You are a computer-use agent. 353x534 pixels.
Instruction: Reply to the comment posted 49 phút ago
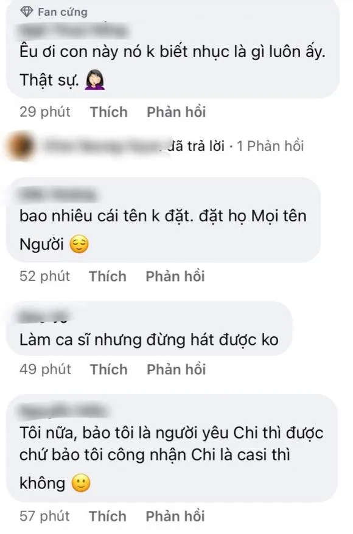tap(176, 370)
